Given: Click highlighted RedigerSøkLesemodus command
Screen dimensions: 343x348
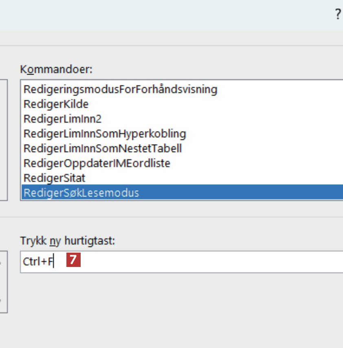Looking at the screenshot, I should point(81,193).
